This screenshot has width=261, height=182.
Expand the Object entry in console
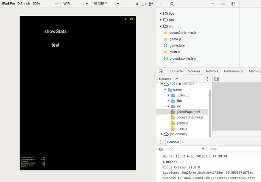pos(164,162)
